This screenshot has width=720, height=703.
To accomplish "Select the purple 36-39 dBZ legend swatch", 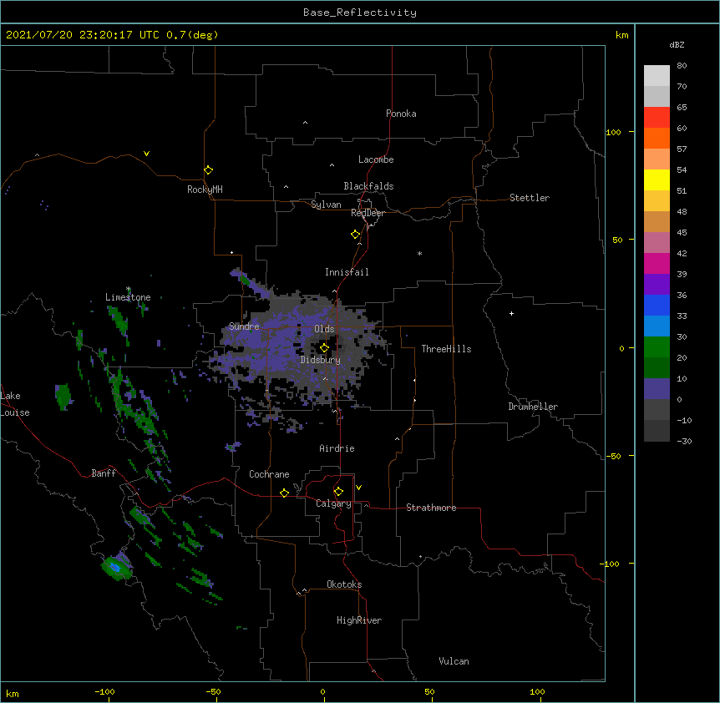I will pyautogui.click(x=657, y=285).
